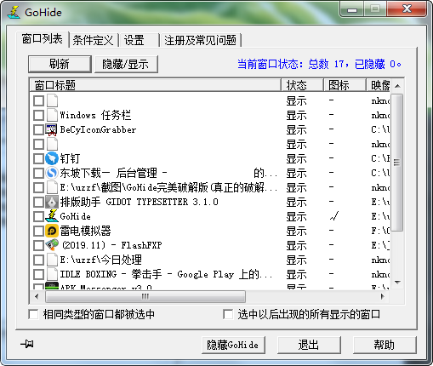Click the FlashFXP row icon

pos(52,245)
